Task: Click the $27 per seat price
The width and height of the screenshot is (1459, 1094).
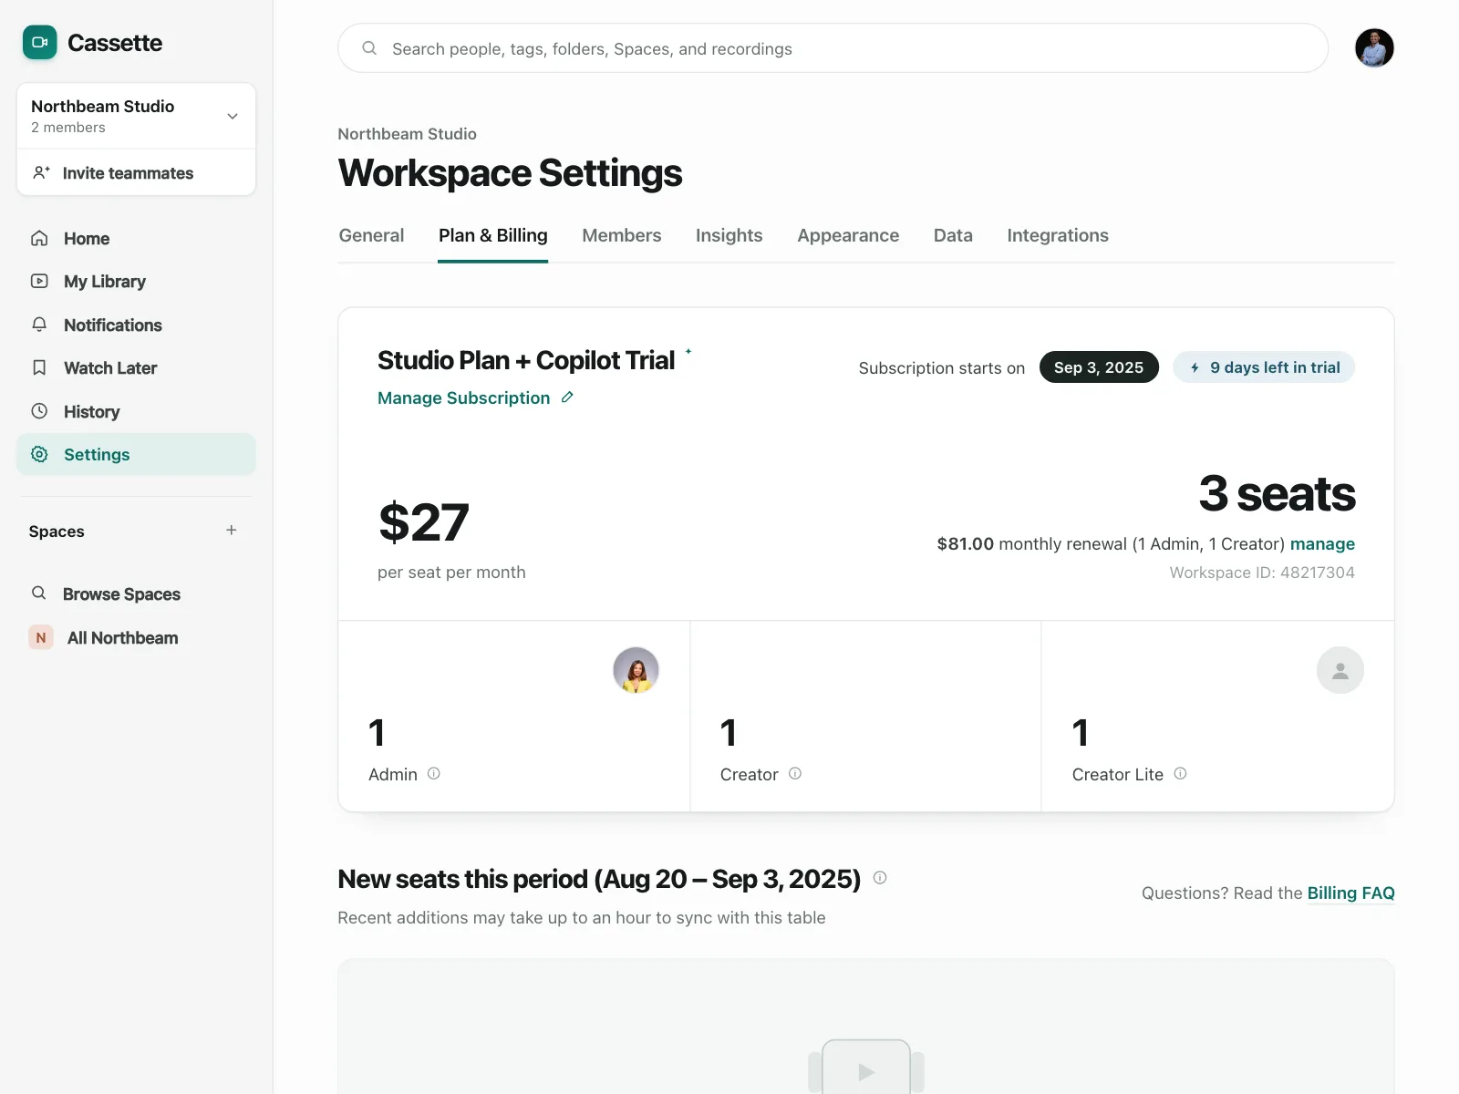Action: [424, 522]
